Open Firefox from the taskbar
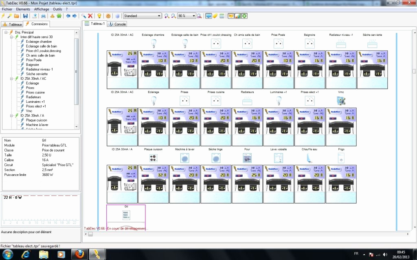 coord(79,254)
